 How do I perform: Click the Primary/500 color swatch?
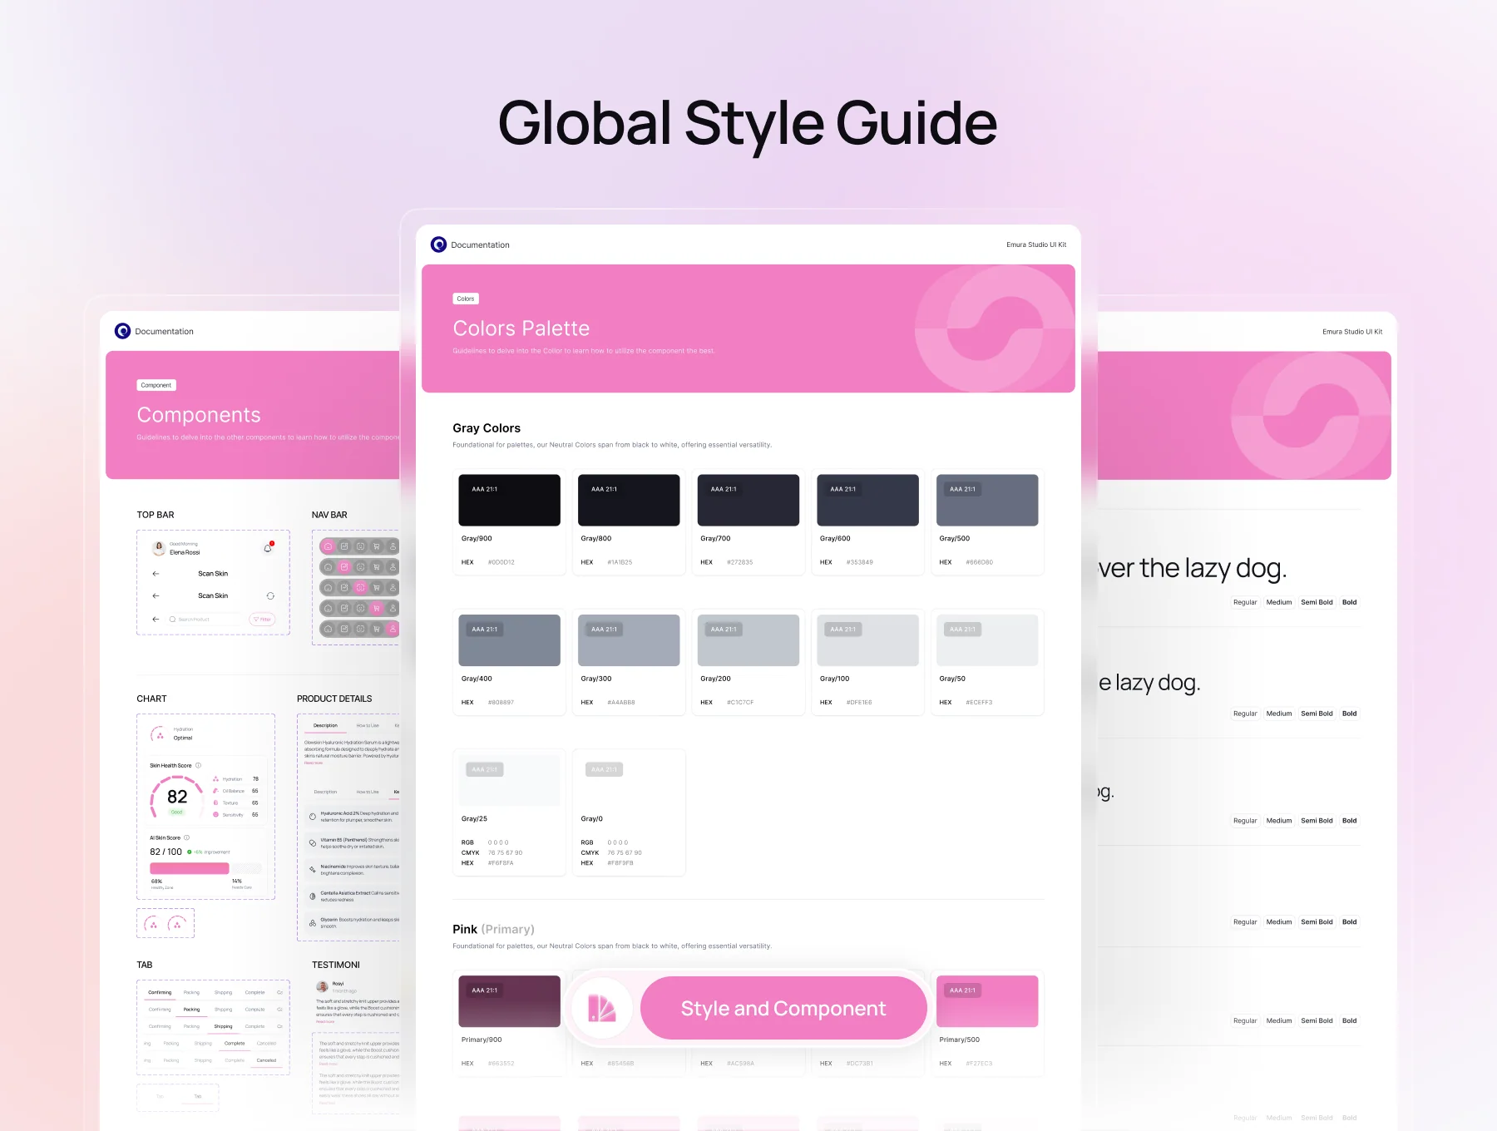[x=987, y=1001]
